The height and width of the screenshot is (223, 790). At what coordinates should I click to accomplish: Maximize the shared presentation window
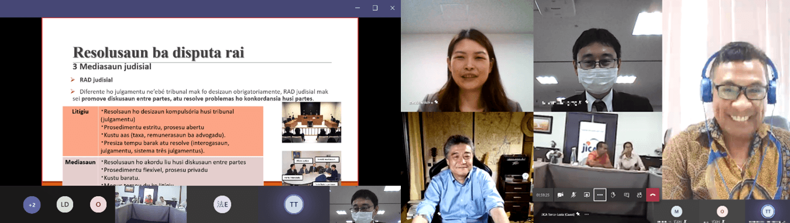375,8
